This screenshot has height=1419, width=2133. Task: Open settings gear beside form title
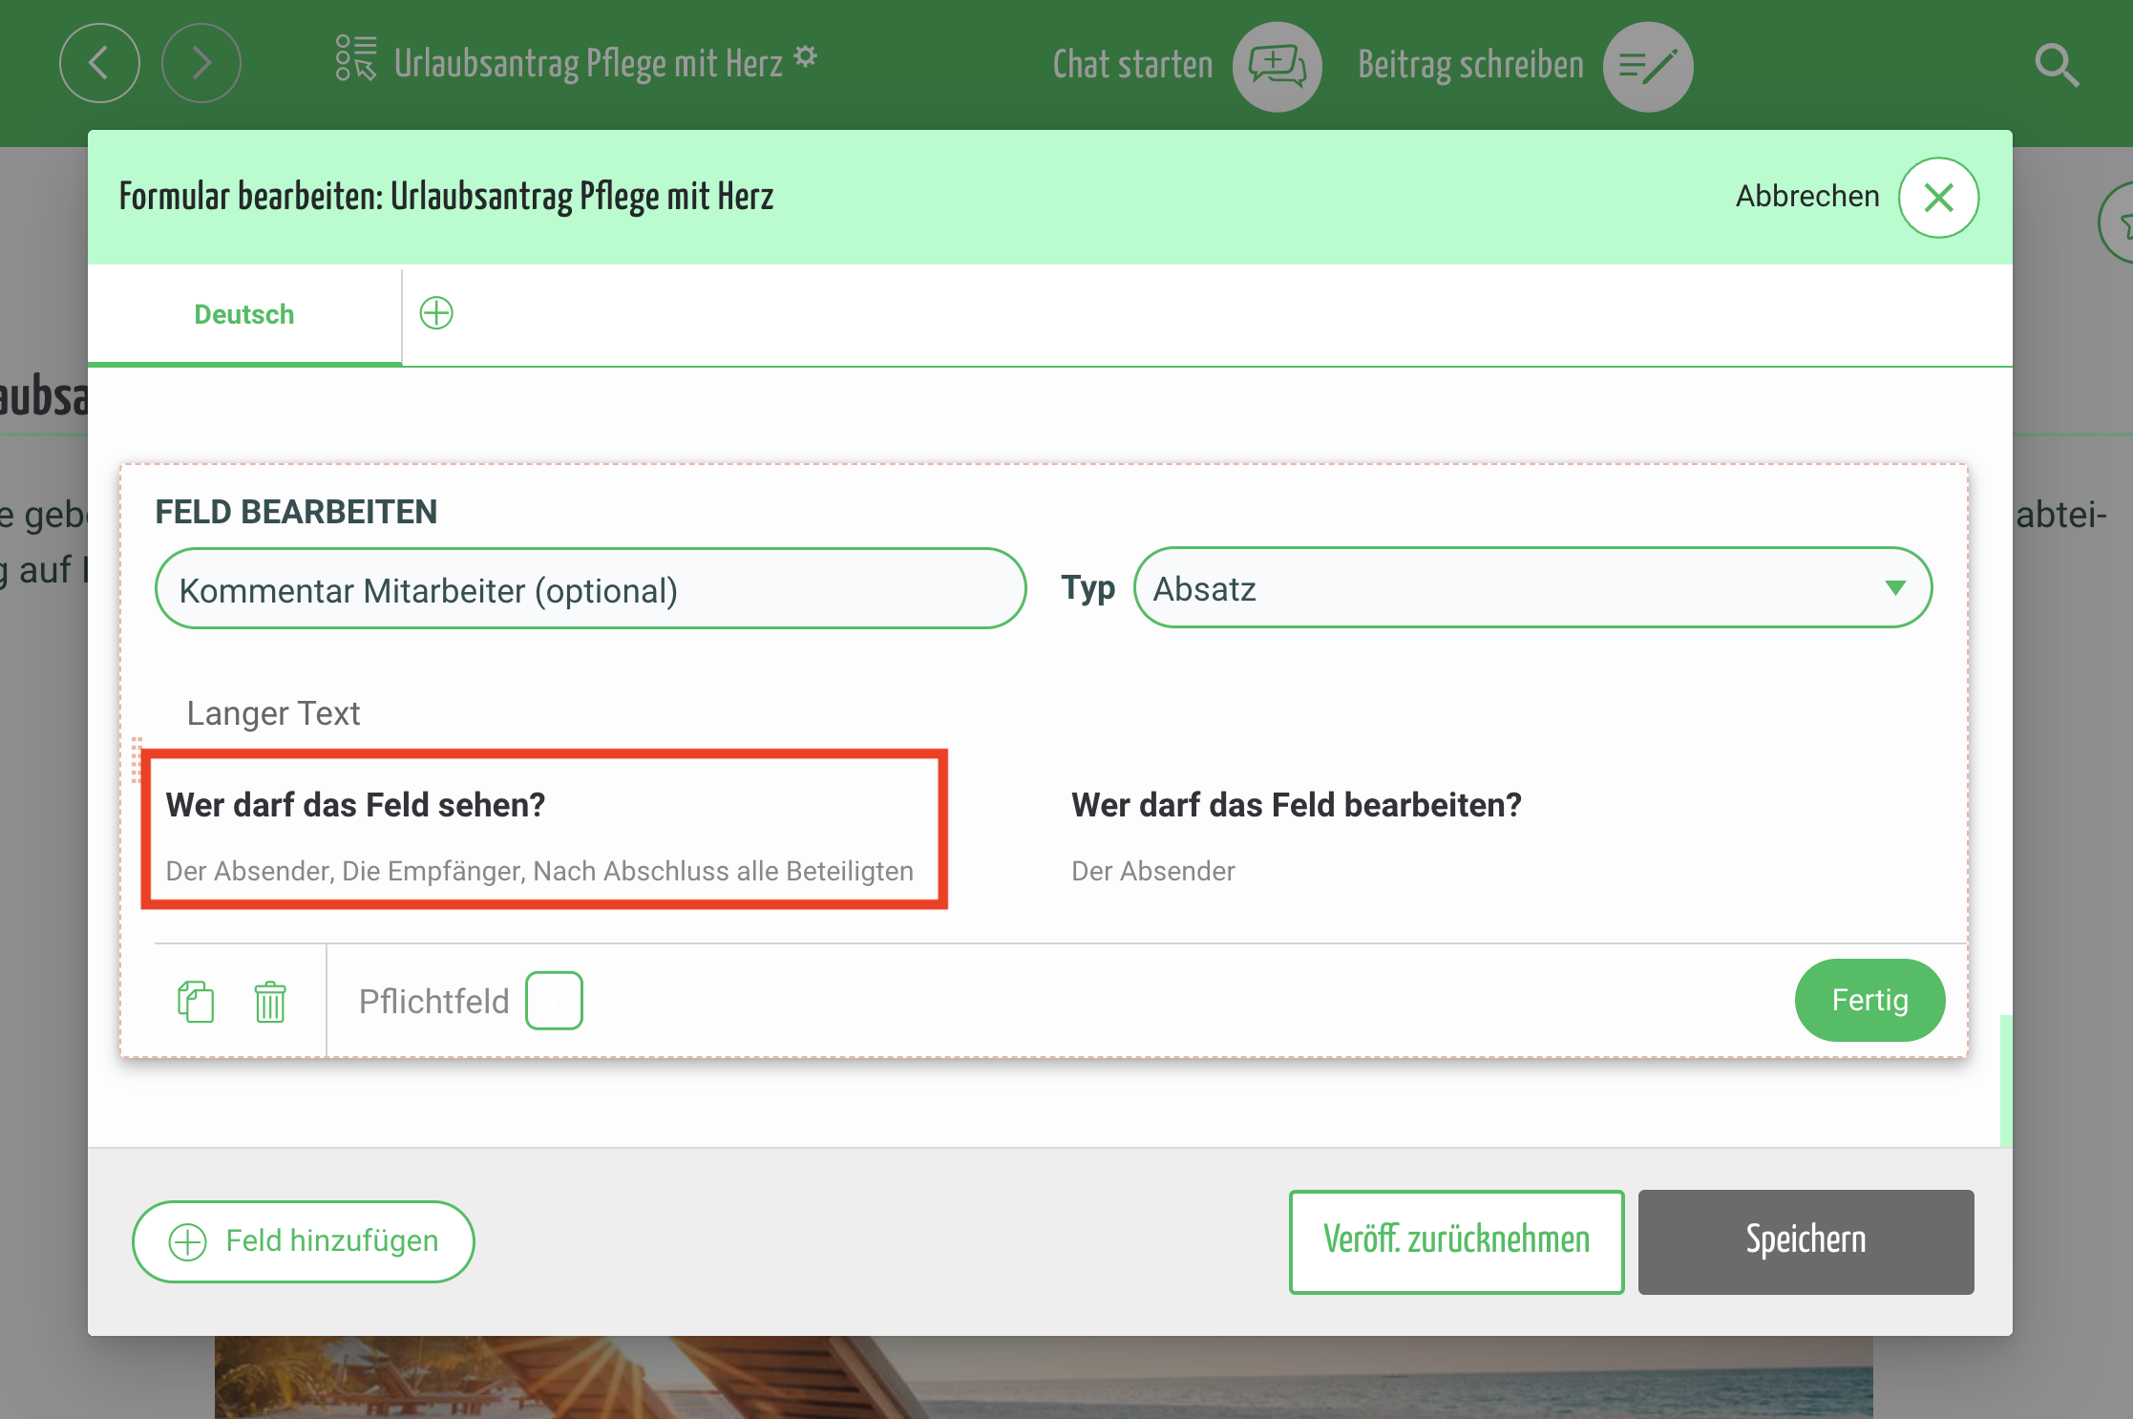[x=806, y=56]
